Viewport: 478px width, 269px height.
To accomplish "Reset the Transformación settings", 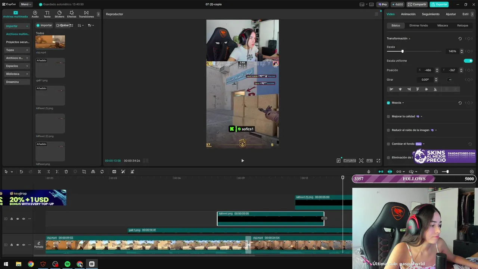I will click(460, 38).
